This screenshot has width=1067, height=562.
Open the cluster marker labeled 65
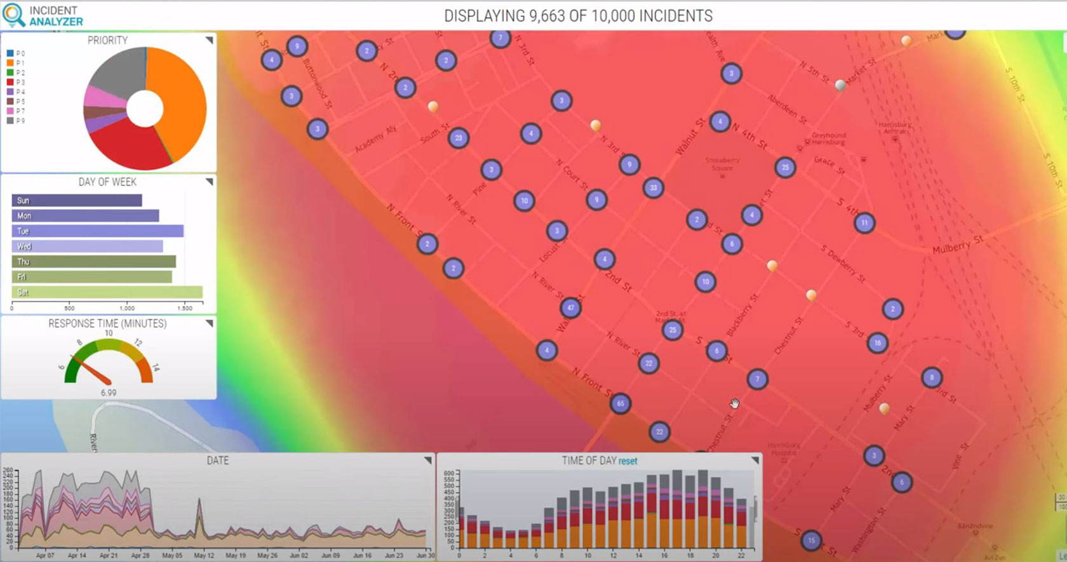(x=621, y=403)
